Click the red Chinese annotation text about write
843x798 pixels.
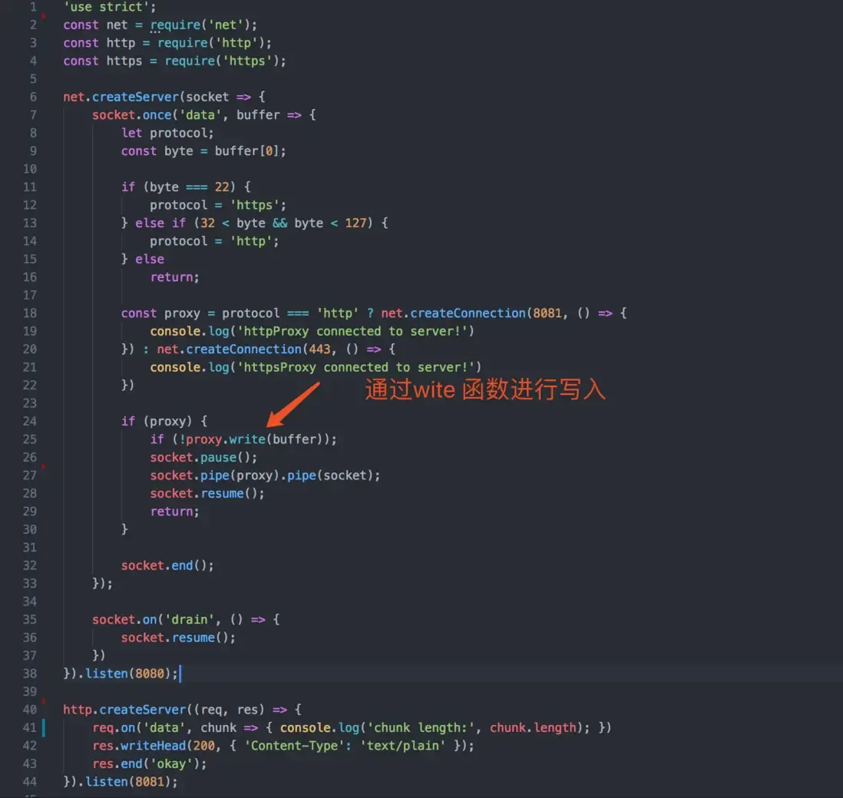coord(485,389)
